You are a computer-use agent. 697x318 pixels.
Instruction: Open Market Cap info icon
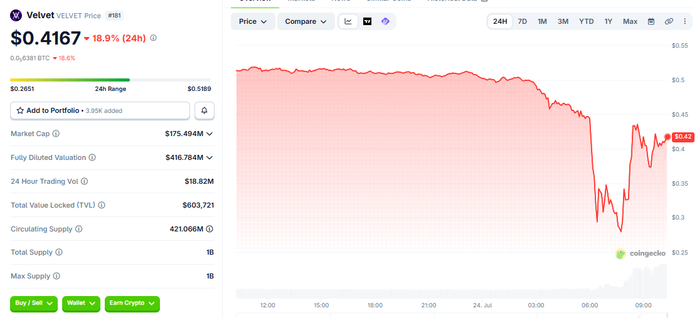pos(56,133)
